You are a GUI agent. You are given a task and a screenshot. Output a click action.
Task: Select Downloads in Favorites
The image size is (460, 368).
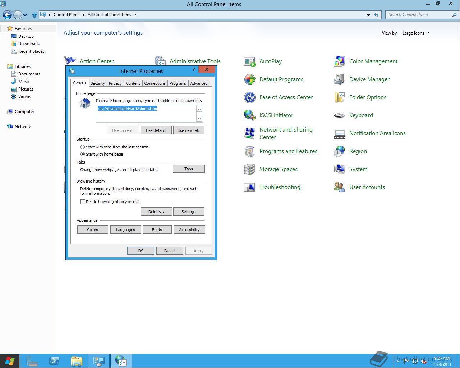[x=29, y=44]
